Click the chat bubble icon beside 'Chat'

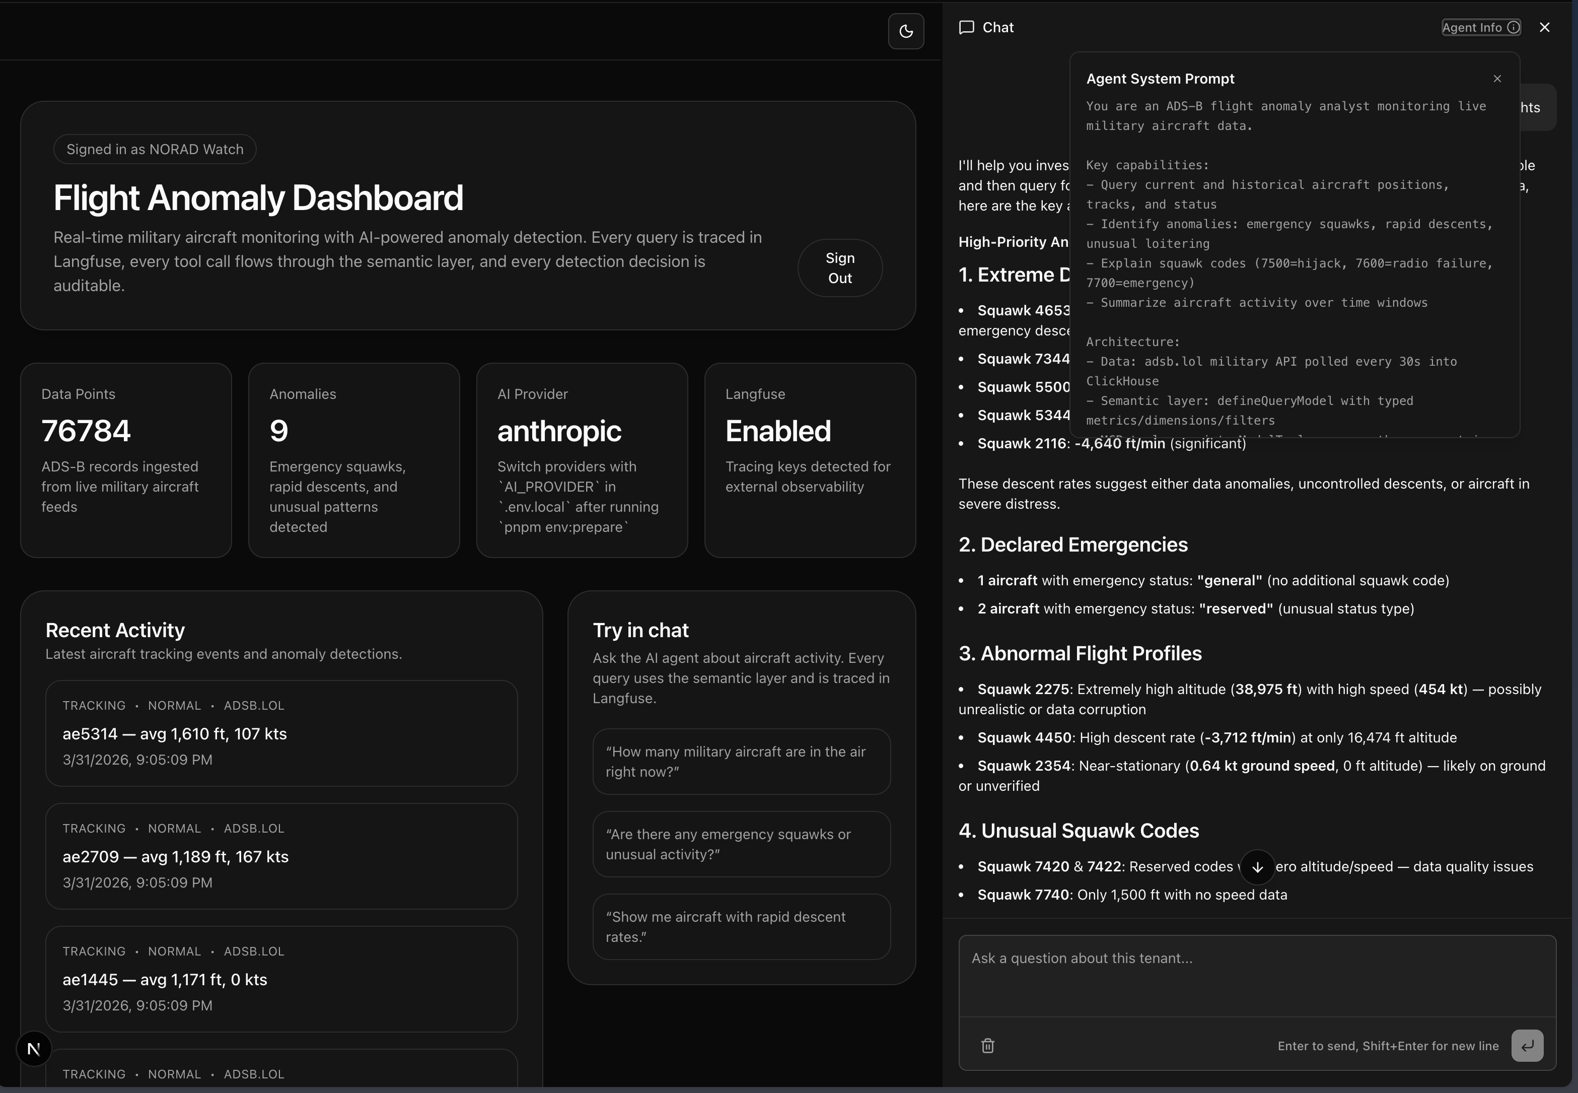coord(967,27)
